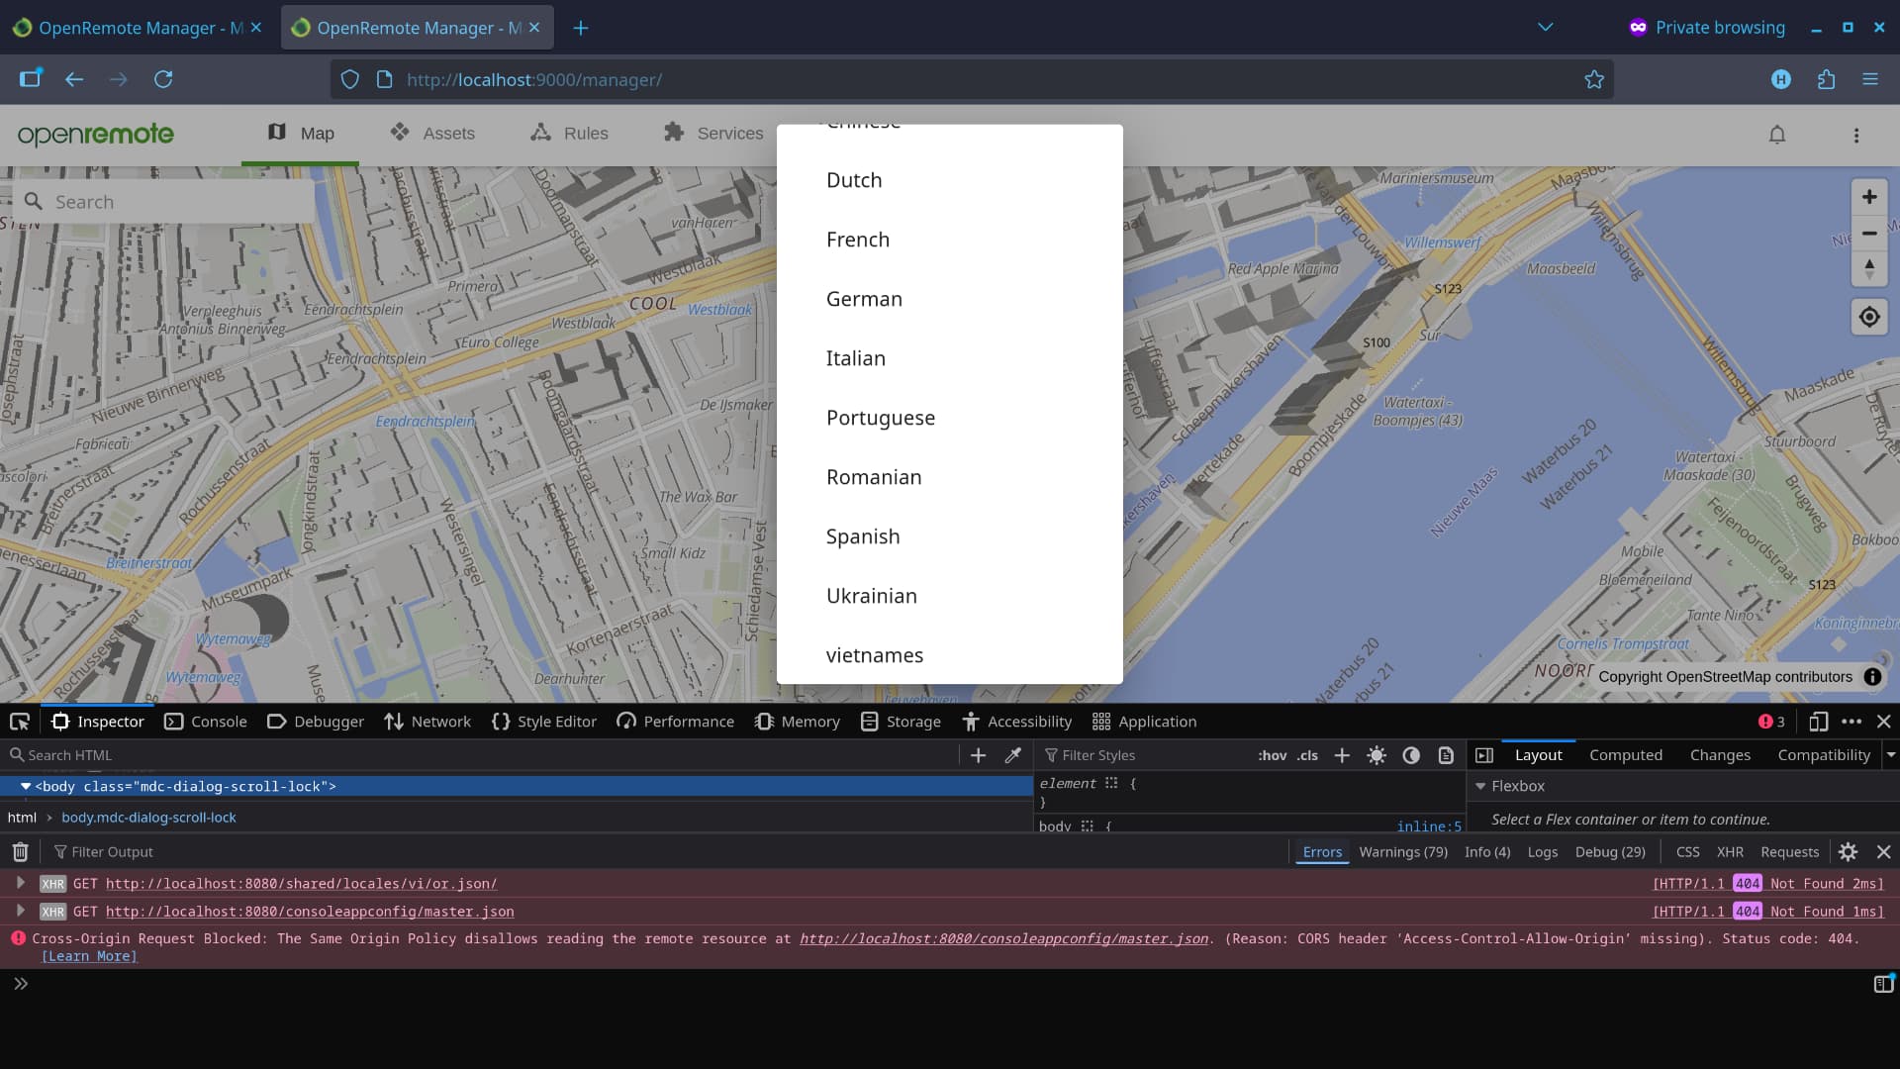Toggle the :hov pseudo-class panel
Screen dimensions: 1900x1069
(1272, 755)
